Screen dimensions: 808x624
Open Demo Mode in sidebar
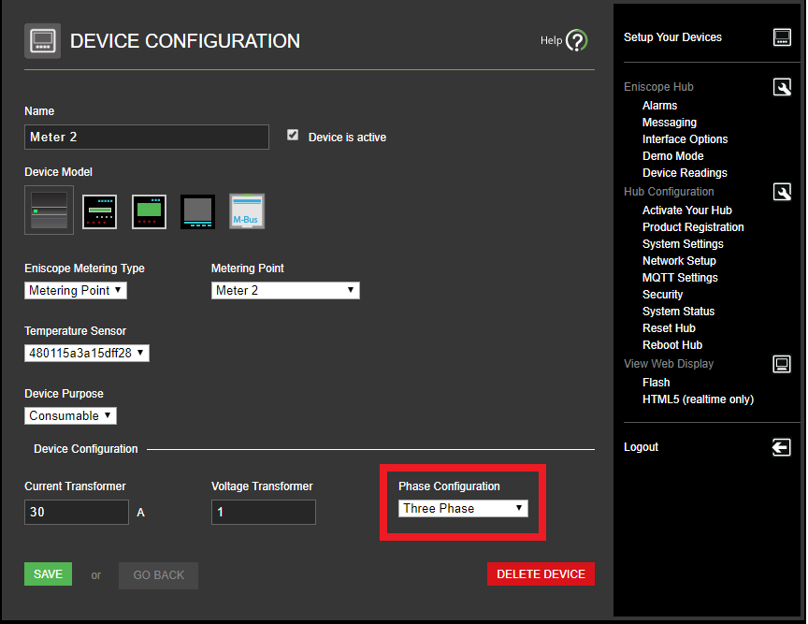(x=672, y=156)
